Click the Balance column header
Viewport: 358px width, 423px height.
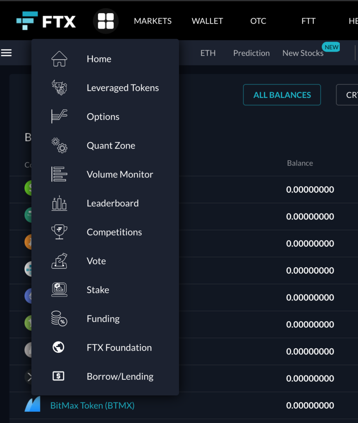(300, 163)
